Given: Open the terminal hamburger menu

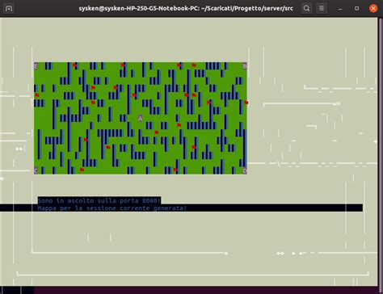Looking at the screenshot, I should 322,8.
